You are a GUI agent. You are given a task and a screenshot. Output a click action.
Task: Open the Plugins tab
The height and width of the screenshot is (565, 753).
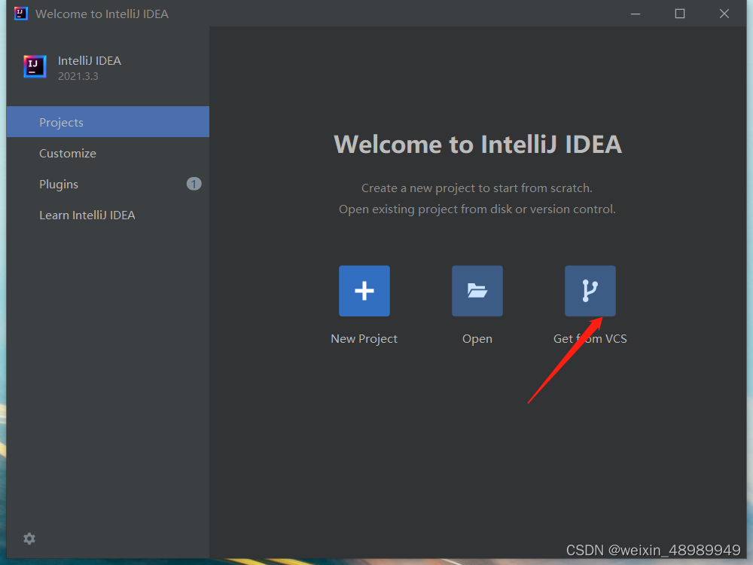point(108,184)
